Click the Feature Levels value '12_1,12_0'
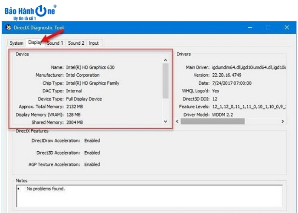The width and height of the screenshot is (298, 213). coord(223,106)
